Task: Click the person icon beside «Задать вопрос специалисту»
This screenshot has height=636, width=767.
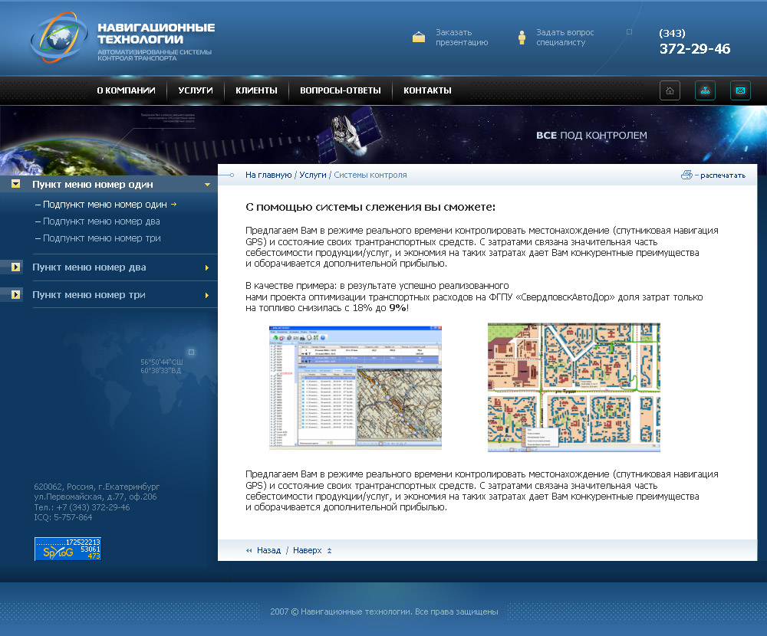Action: coord(522,36)
